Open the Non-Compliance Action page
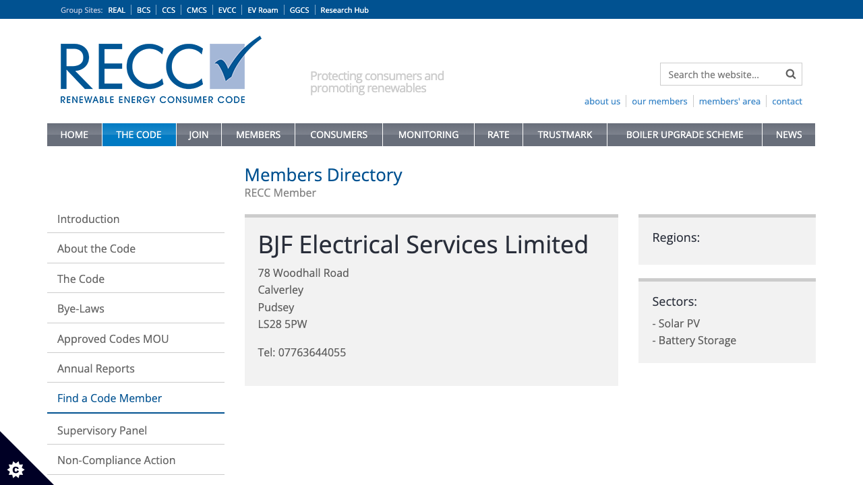The image size is (863, 485). [116, 460]
